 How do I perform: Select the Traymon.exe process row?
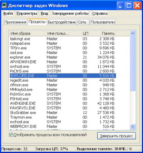coord(63,117)
